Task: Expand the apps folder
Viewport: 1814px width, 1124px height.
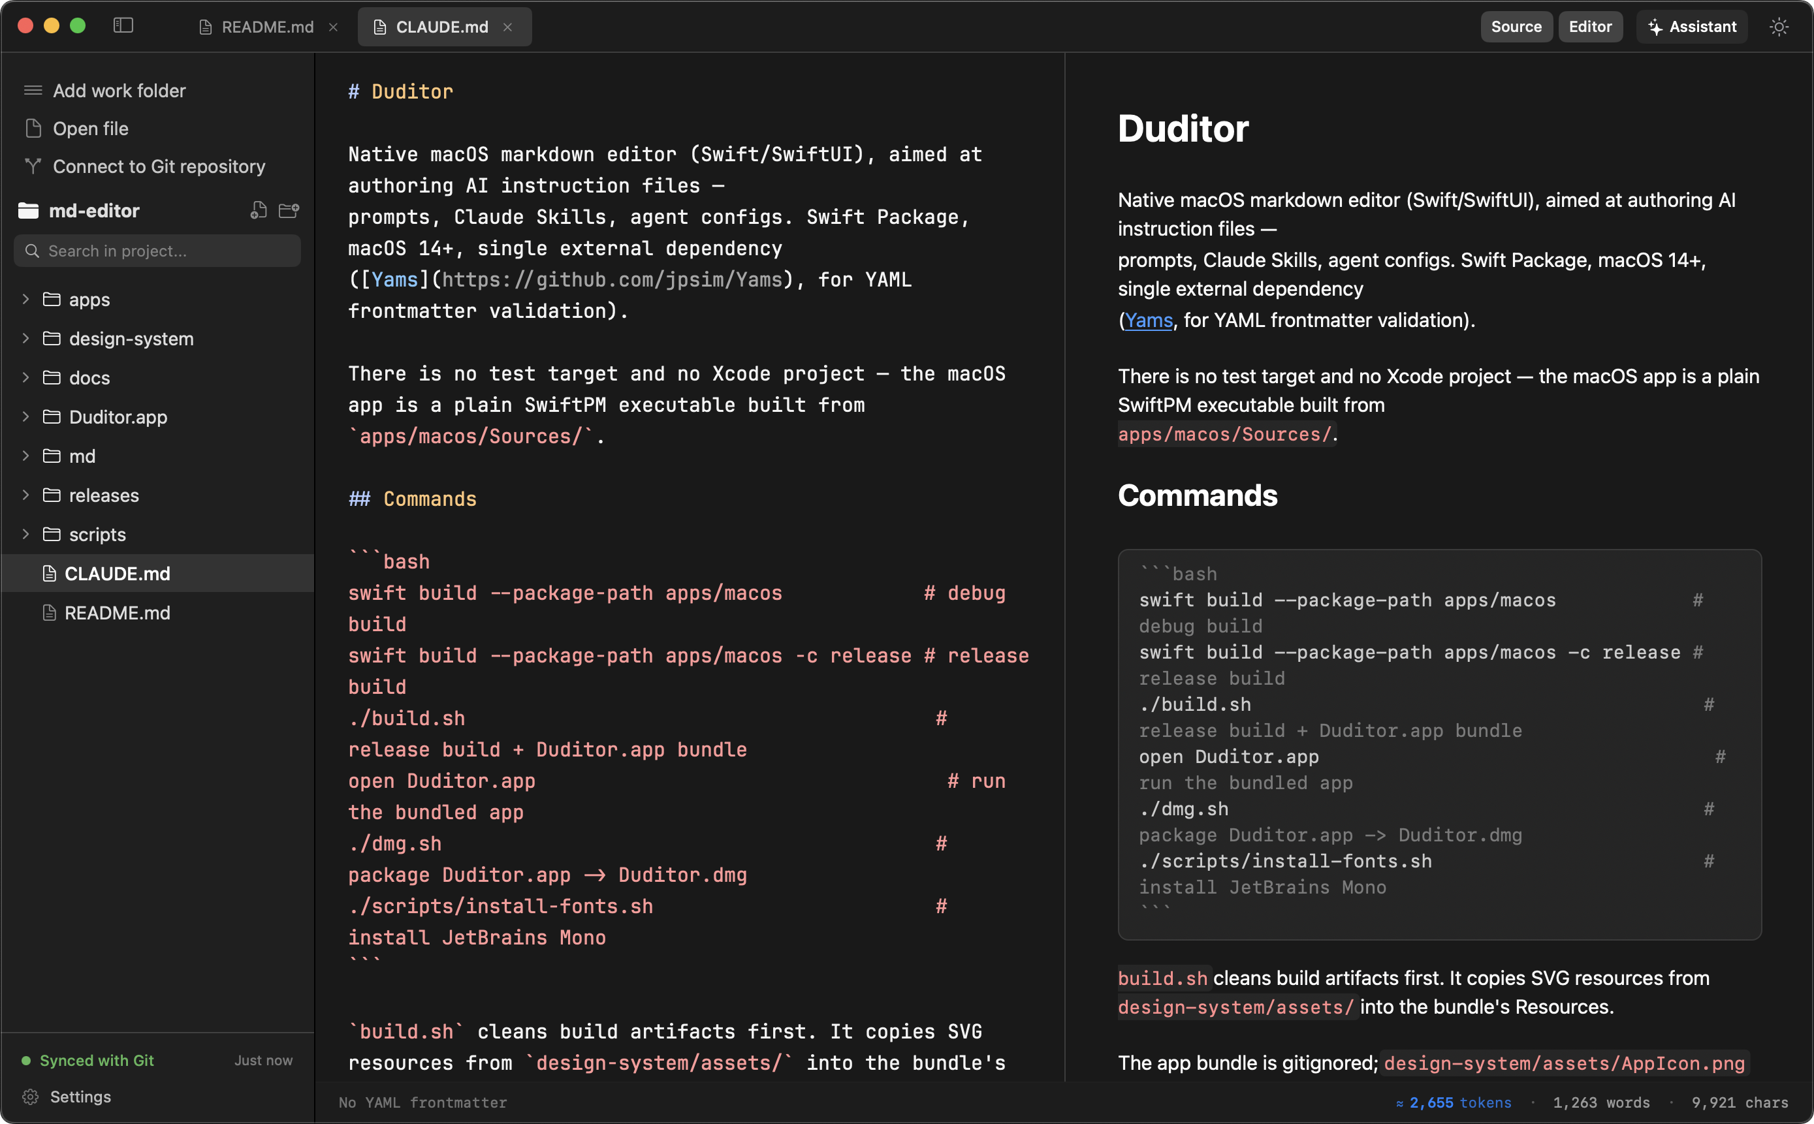Action: [x=26, y=299]
